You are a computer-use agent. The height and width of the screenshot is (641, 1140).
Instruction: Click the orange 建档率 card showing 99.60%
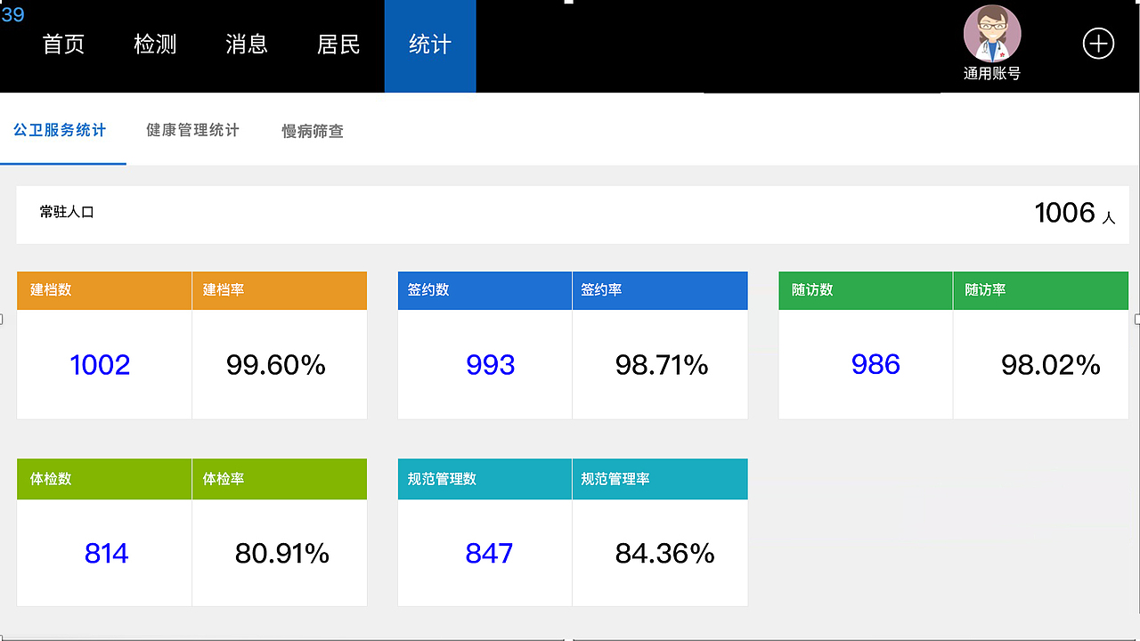280,365
